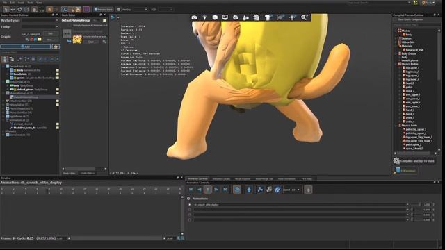Step back one frame in animation controls

pyautogui.click(x=200, y=190)
